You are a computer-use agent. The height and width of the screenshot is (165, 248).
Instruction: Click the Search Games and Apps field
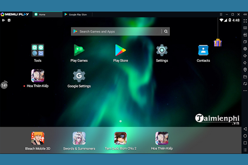pos(120,31)
